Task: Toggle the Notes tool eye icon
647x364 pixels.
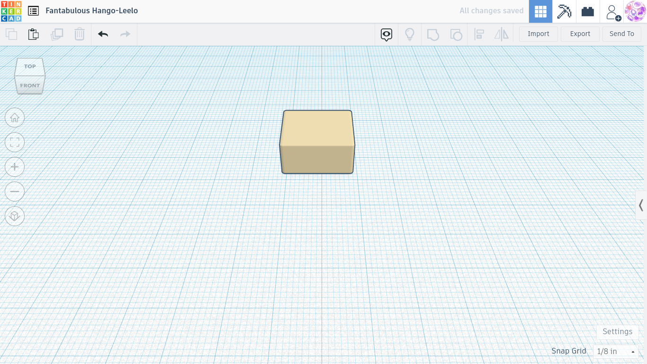Action: [386, 34]
